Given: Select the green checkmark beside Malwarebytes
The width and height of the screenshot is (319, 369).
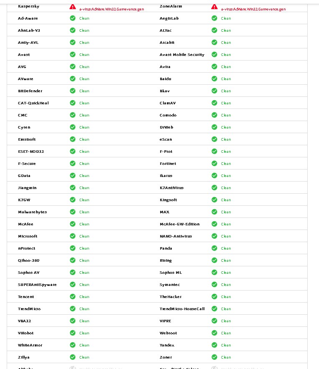Looking at the screenshot, I should point(73,212).
